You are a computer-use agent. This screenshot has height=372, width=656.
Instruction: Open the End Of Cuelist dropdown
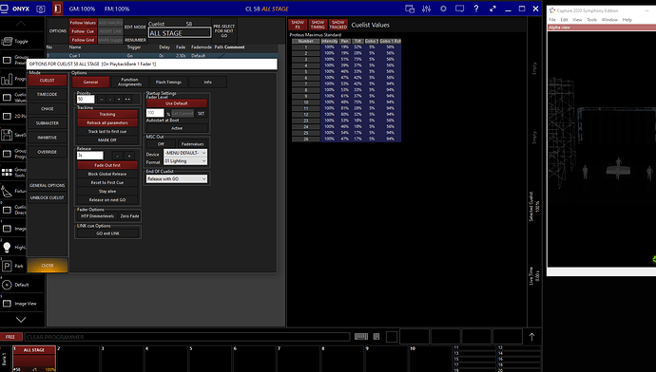(177, 178)
